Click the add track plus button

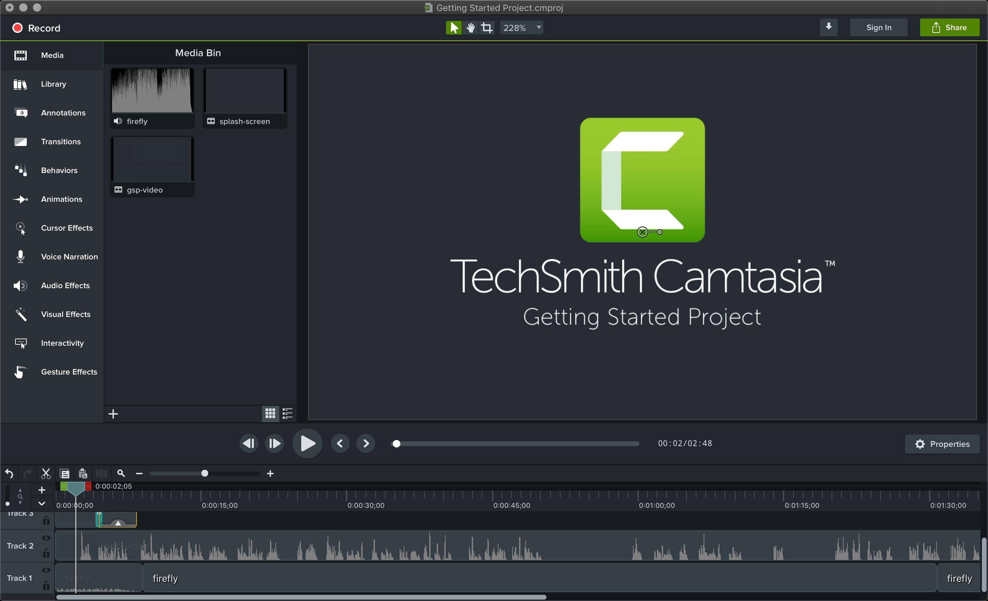(x=41, y=490)
